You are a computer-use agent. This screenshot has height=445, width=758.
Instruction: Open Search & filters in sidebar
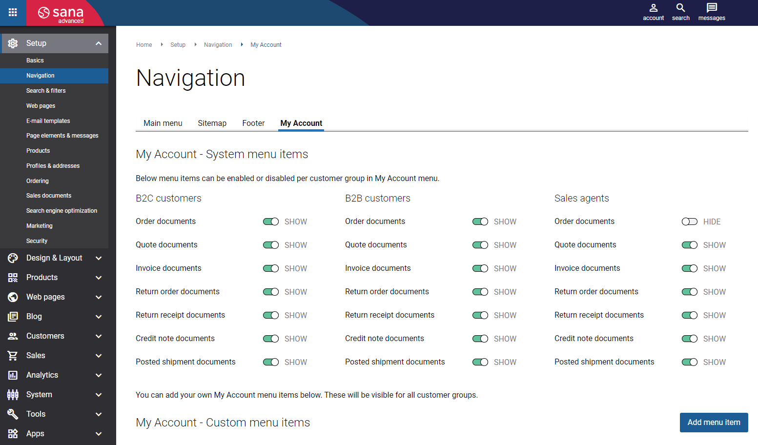[x=54, y=91]
